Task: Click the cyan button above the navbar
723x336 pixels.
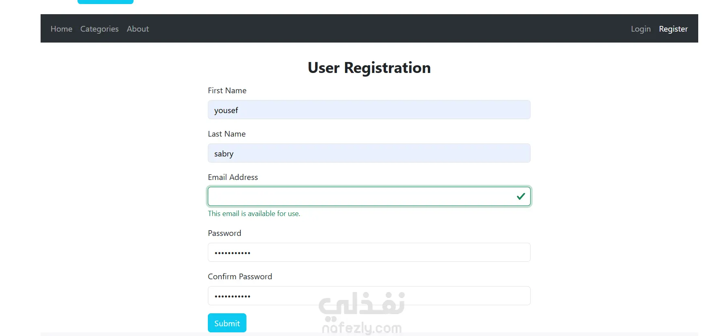Action: [106, 2]
